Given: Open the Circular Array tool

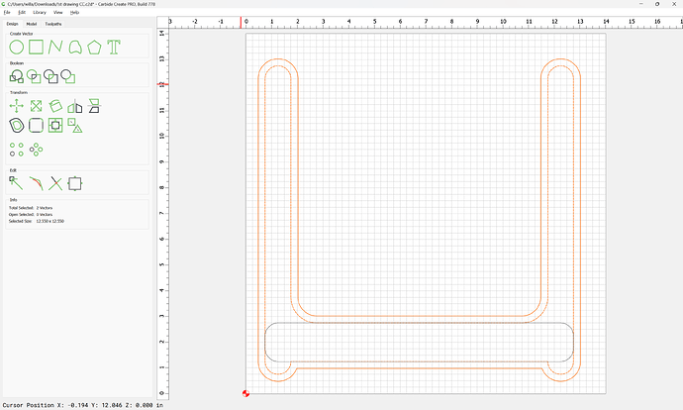Looking at the screenshot, I should (37, 150).
